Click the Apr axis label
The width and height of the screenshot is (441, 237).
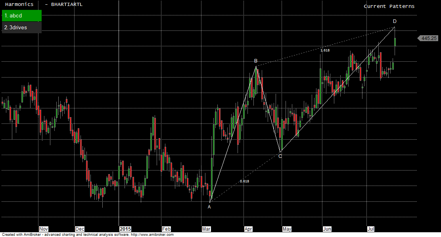pyautogui.click(x=248, y=229)
